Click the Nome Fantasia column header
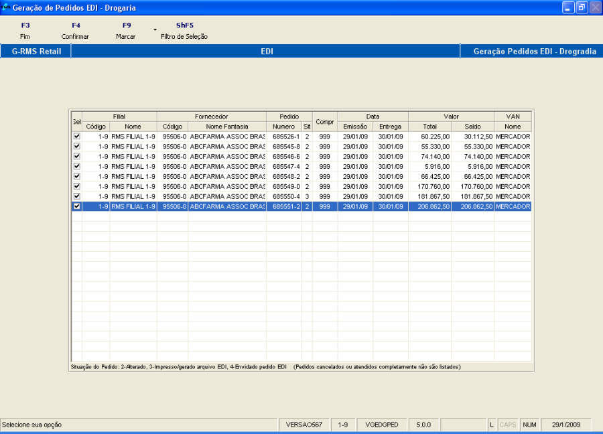The height and width of the screenshot is (434, 603). tap(227, 127)
